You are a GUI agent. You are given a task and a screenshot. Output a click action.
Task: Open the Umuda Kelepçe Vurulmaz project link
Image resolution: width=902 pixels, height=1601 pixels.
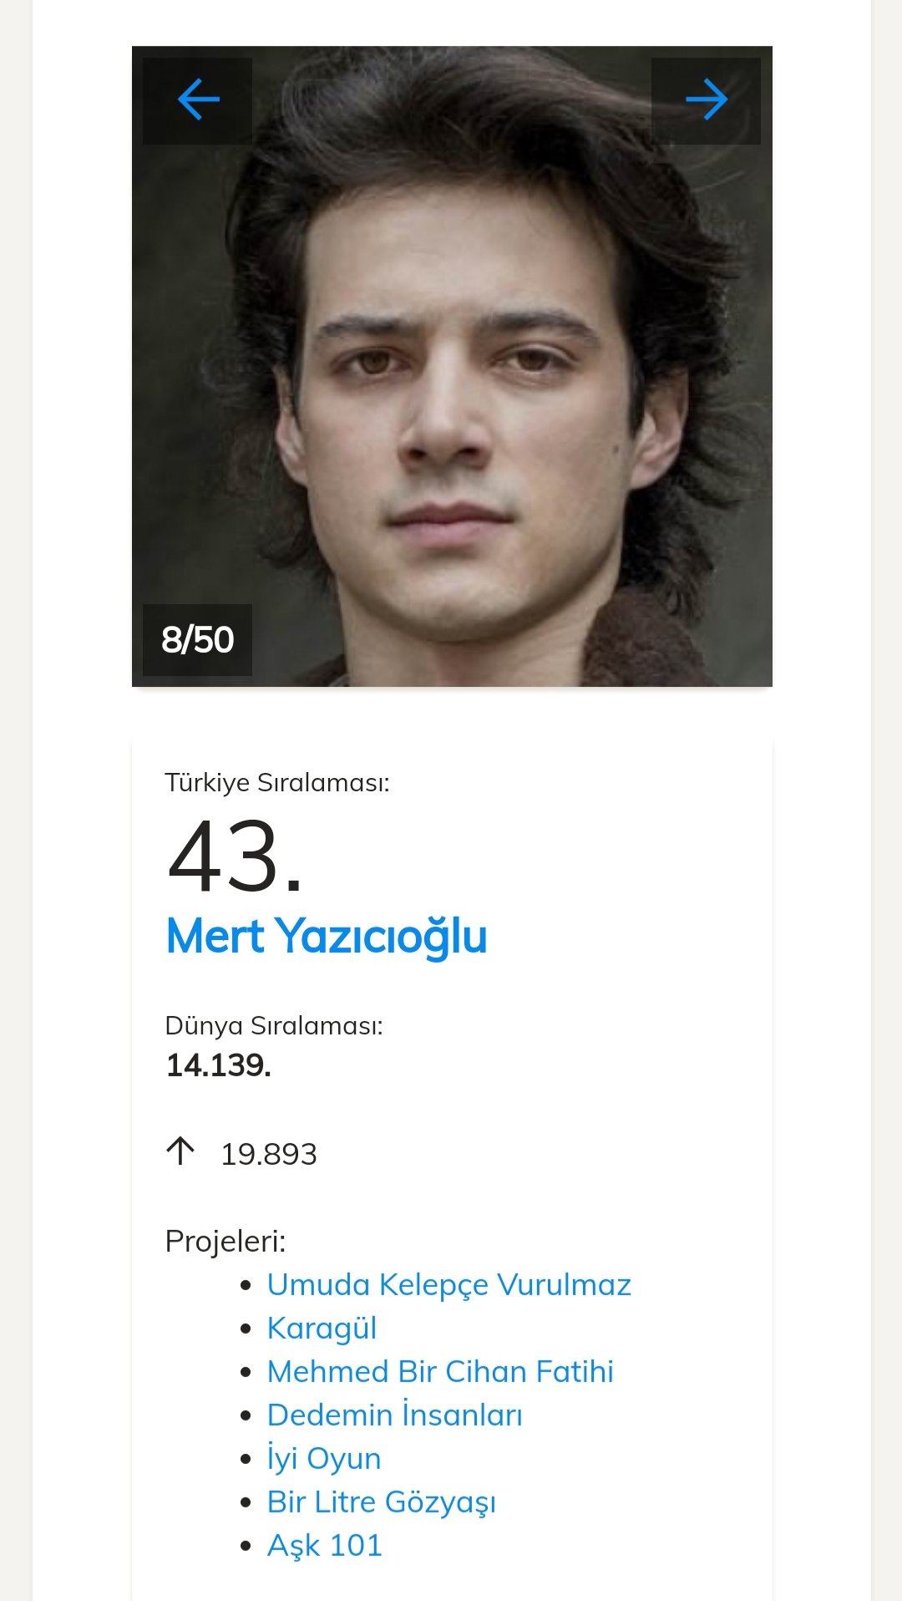(448, 1285)
